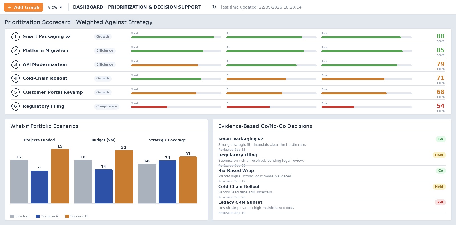Image resolution: width=456 pixels, height=225 pixels.
Task: Click Fin bar for Cold-Chain Rollout
Action: (x=271, y=79)
